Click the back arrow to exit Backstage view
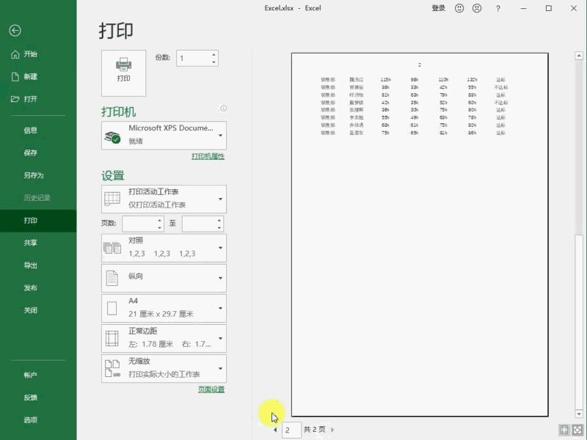The image size is (587, 440). click(15, 31)
